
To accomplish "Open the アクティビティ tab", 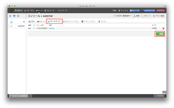I will point(88,21).
